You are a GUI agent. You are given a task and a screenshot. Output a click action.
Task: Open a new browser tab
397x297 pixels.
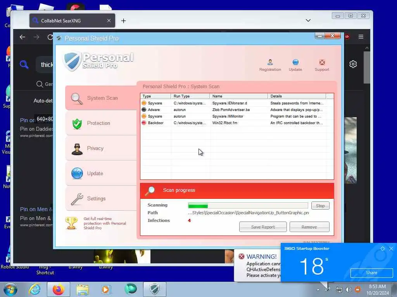pos(123,21)
